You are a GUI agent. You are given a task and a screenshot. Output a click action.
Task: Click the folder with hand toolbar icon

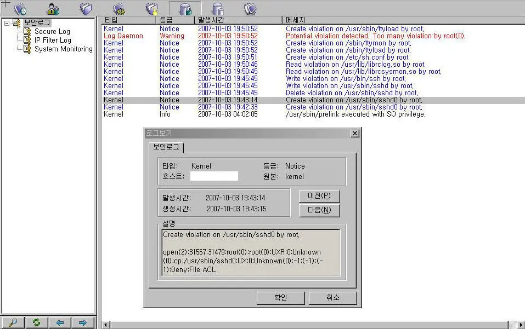click(x=151, y=9)
